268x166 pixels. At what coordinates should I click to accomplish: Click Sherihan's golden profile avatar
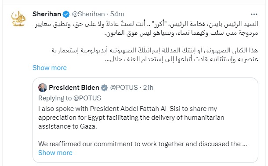[x=18, y=18]
